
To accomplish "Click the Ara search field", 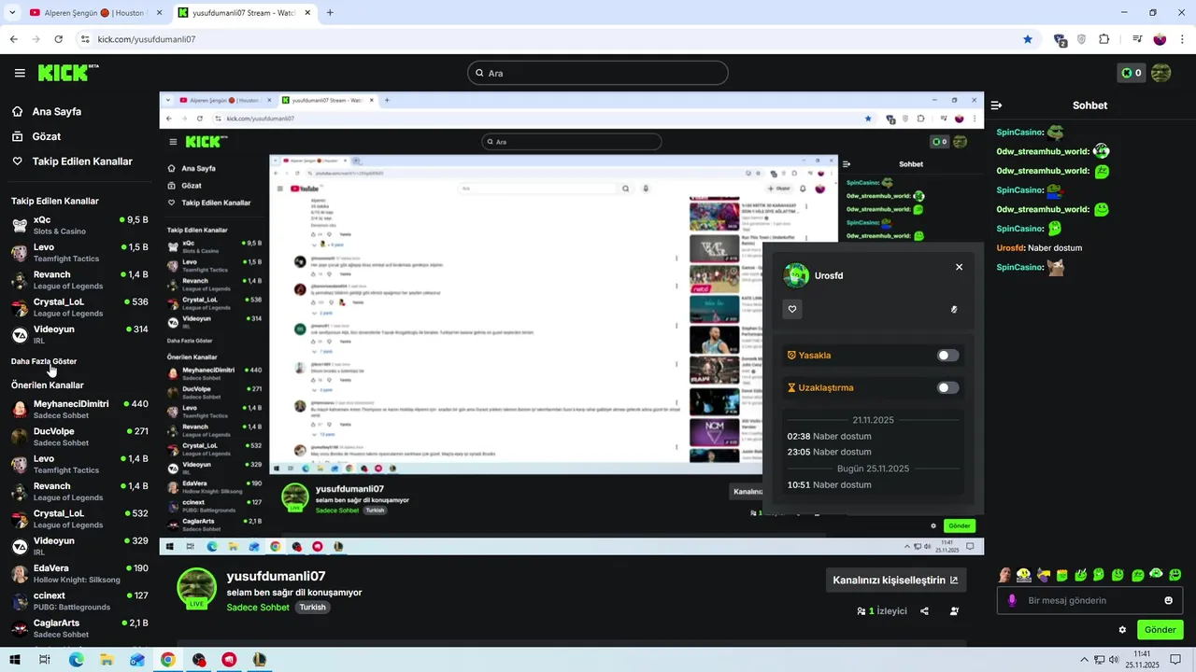I will (x=598, y=73).
